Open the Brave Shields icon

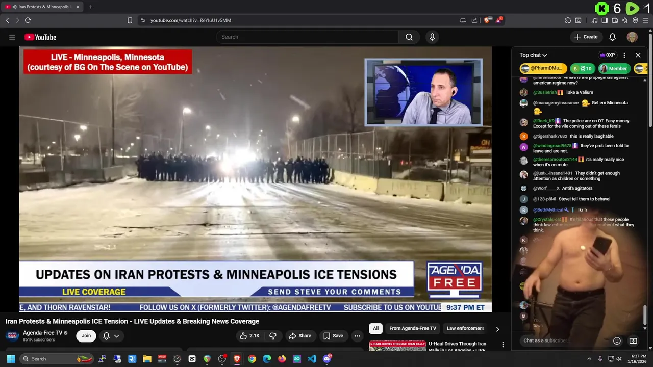(488, 20)
